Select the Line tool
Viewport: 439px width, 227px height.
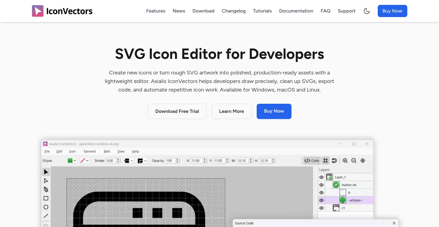point(46,216)
